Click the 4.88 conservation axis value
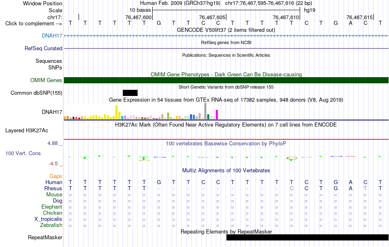 pos(52,143)
